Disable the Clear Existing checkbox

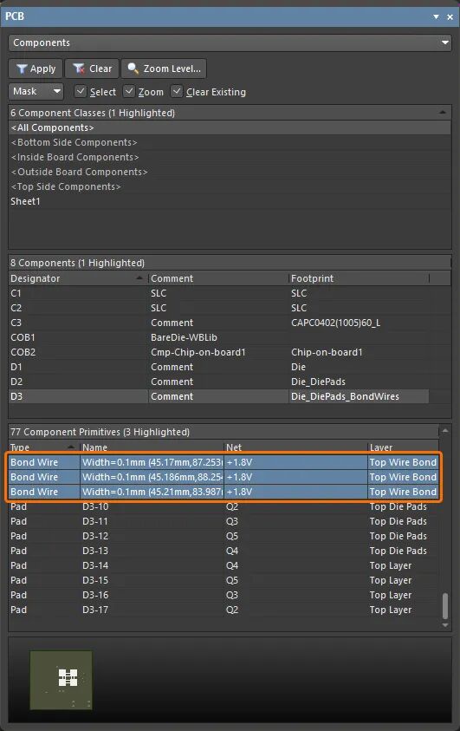tap(177, 91)
